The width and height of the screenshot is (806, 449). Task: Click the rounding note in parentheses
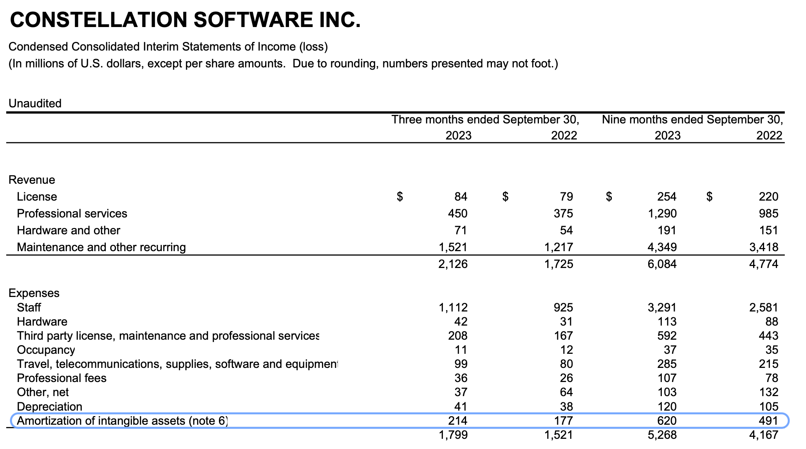(284, 63)
